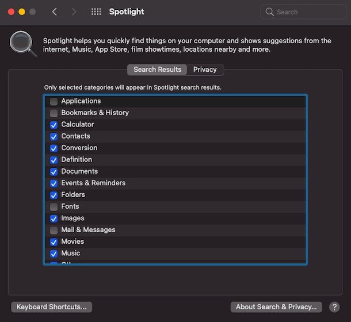Enable the Applications checkbox
The height and width of the screenshot is (322, 351).
click(54, 101)
